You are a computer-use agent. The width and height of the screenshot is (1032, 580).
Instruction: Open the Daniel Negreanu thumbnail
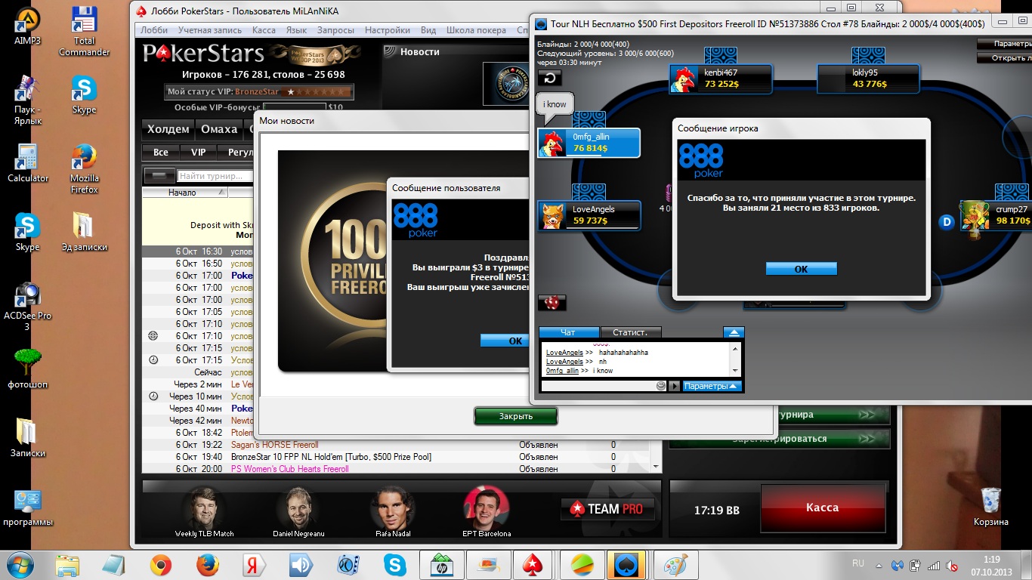pyautogui.click(x=298, y=511)
